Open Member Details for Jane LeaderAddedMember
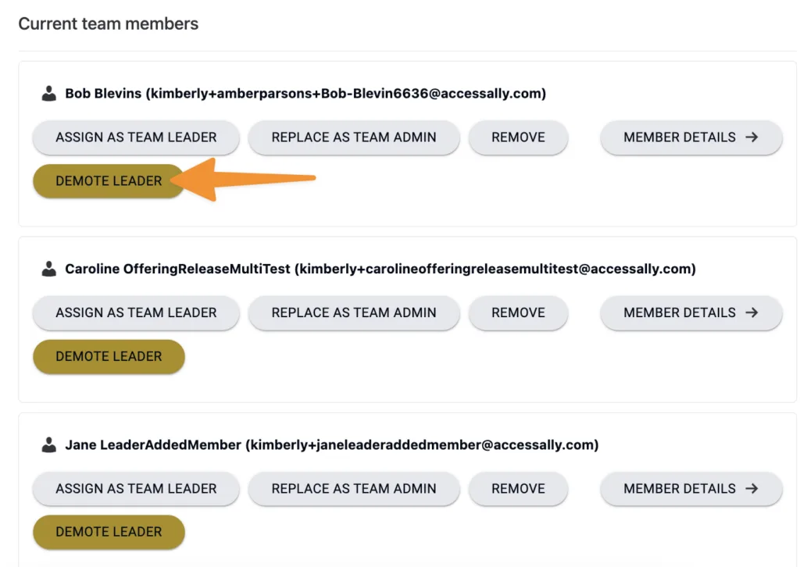The width and height of the screenshot is (800, 567). pos(691,489)
